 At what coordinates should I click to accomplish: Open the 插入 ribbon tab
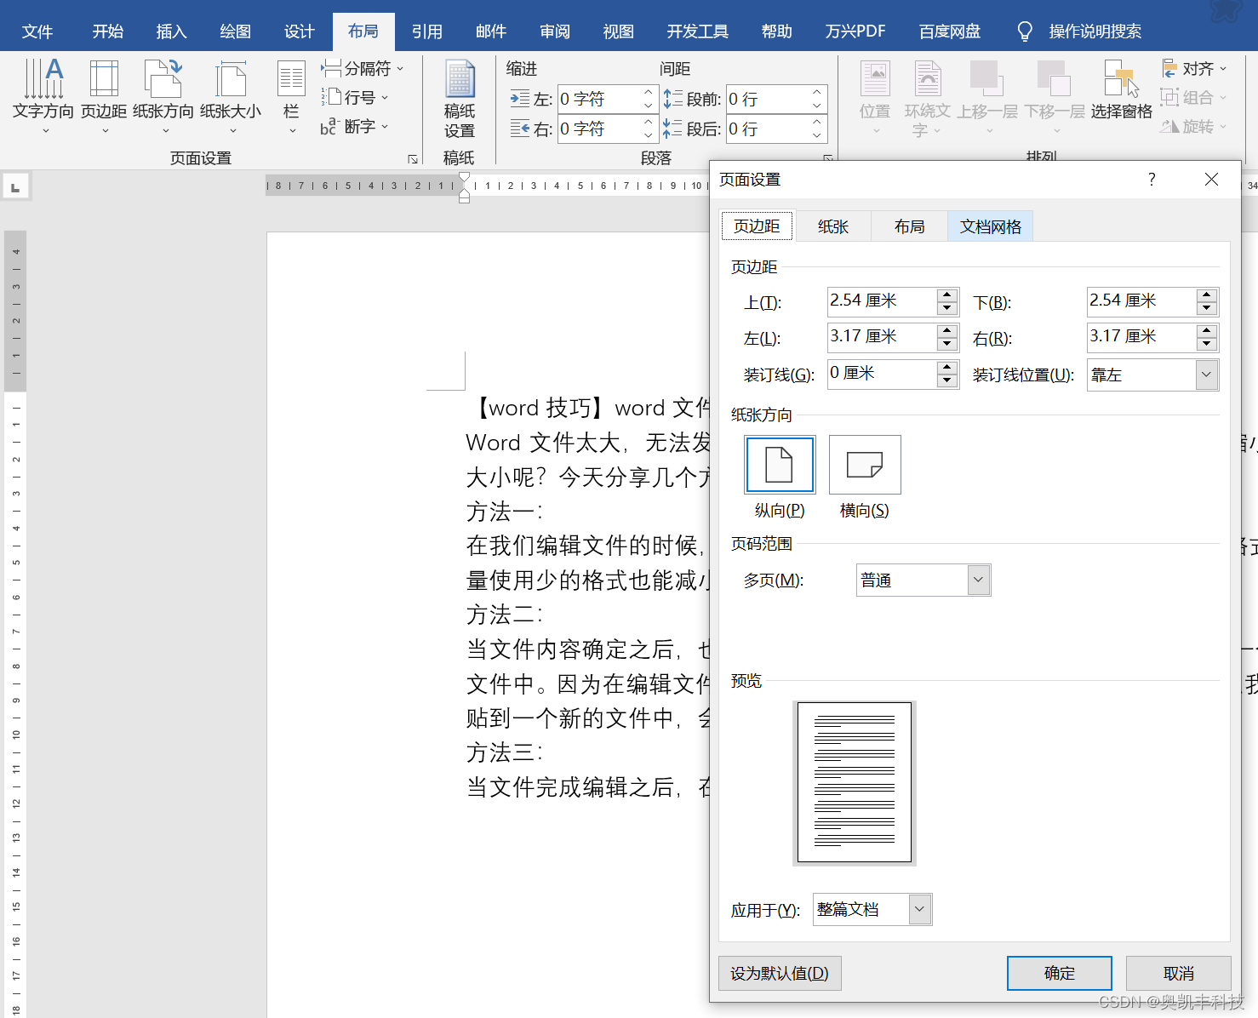click(171, 31)
